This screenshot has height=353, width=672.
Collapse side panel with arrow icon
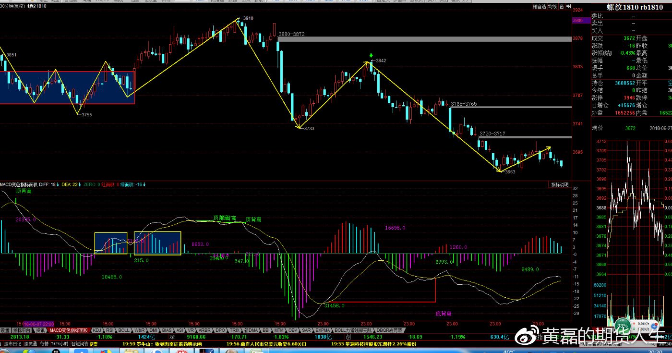tap(568, 6)
